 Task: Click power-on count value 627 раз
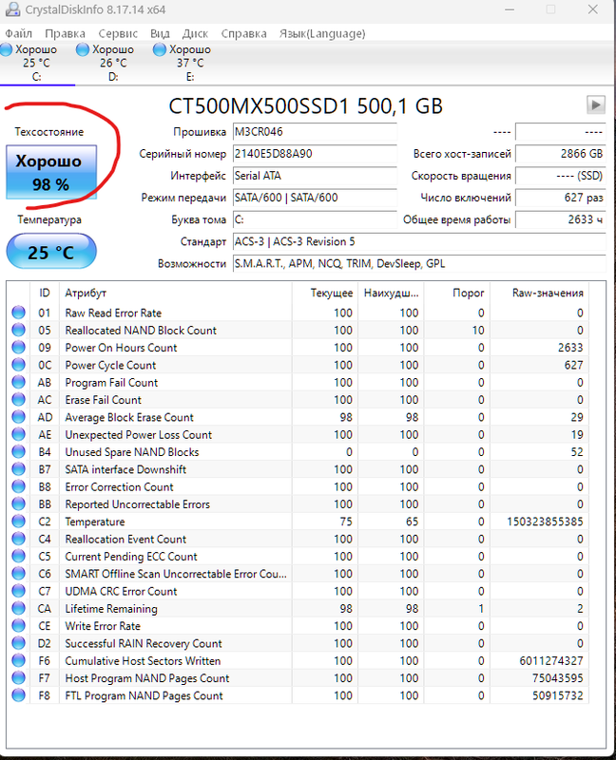560,198
